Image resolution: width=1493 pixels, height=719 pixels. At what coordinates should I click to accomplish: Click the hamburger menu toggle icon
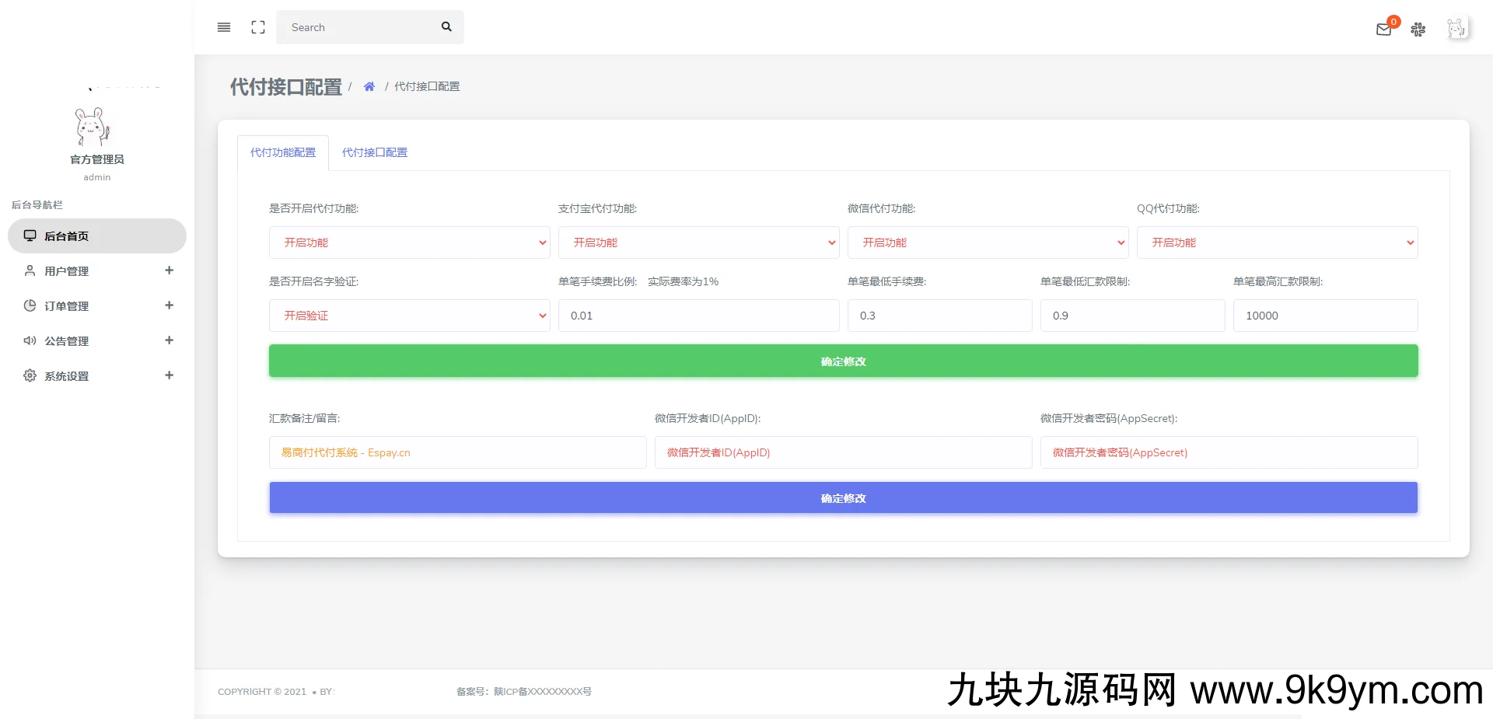tap(224, 27)
